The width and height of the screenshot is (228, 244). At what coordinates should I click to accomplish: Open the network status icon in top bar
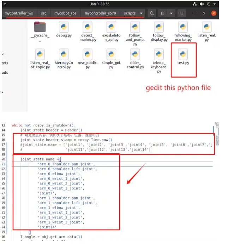pyautogui.click(x=195, y=4)
